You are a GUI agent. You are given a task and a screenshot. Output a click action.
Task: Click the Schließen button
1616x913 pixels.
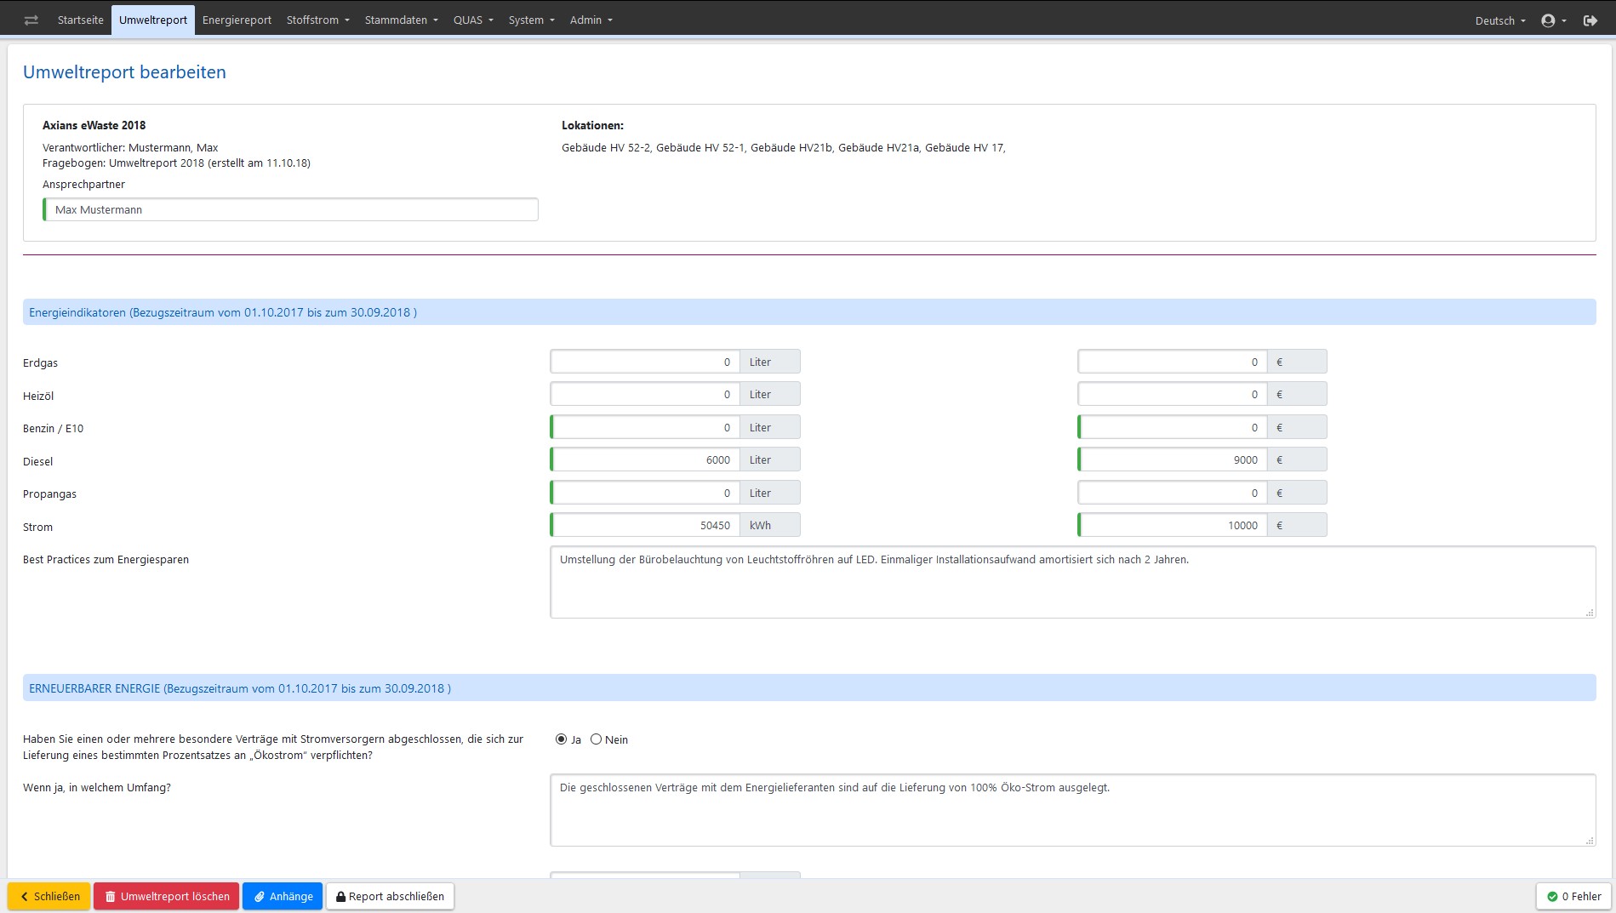point(49,896)
